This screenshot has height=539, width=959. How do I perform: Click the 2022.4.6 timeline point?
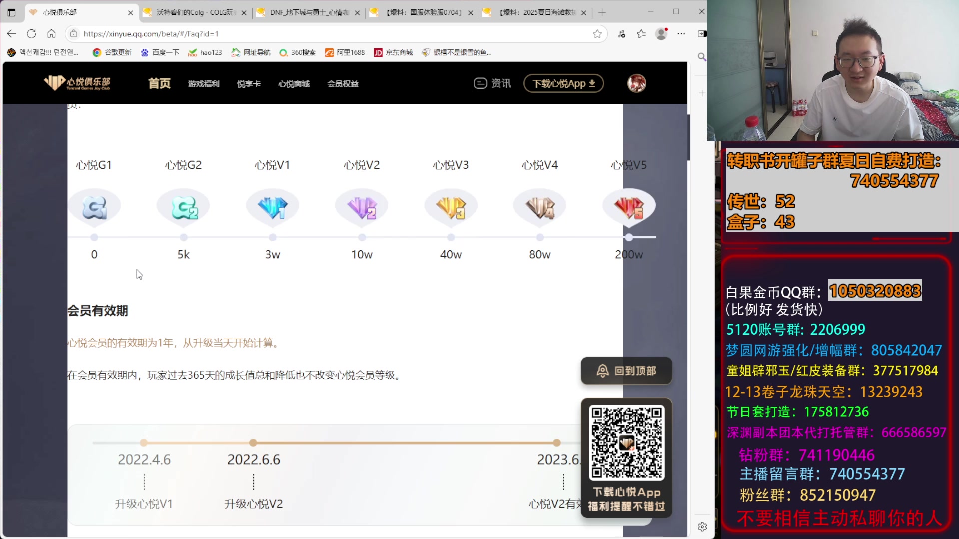pyautogui.click(x=144, y=443)
